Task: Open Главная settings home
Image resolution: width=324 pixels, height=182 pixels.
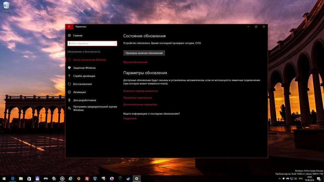Action: coord(78,35)
